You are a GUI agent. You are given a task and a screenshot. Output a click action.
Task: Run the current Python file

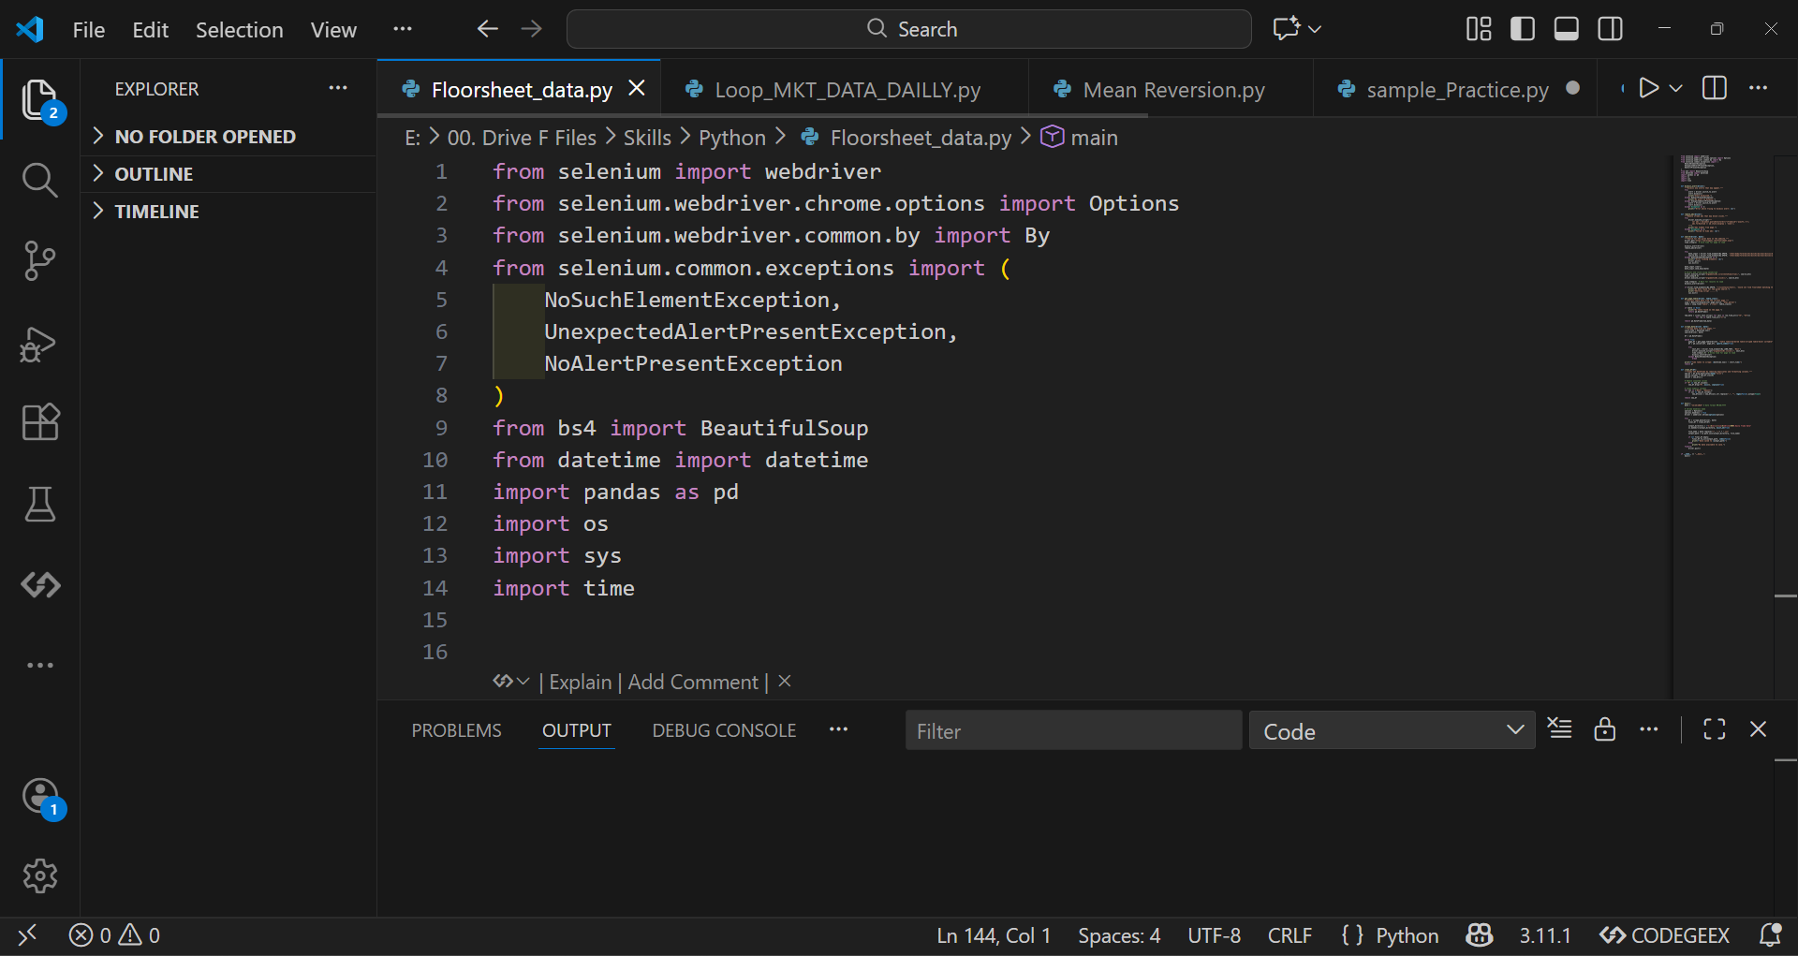pos(1649,88)
